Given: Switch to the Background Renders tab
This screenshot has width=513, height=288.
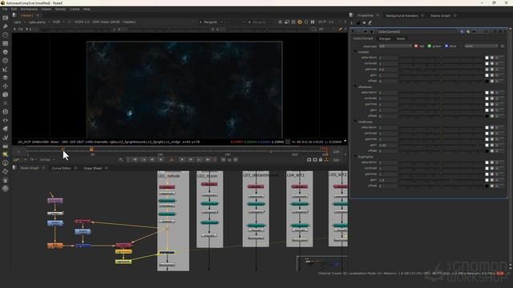Looking at the screenshot, I should tap(402, 16).
